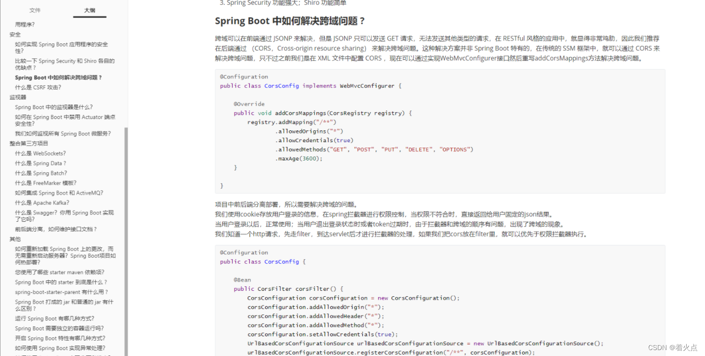Go to 如何重新加载 Spring Boot 上的更改 entry
The width and height of the screenshot is (705, 356).
(65, 256)
